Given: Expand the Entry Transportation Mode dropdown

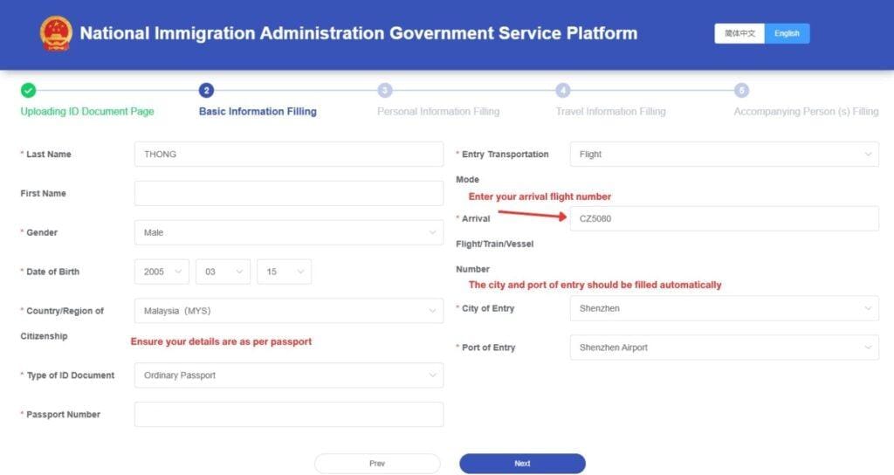Looking at the screenshot, I should [724, 154].
